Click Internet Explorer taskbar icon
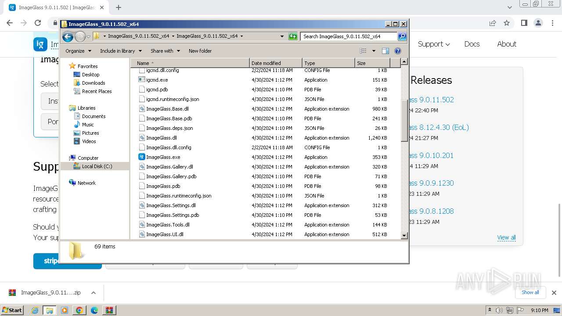The image size is (562, 316). click(x=35, y=310)
